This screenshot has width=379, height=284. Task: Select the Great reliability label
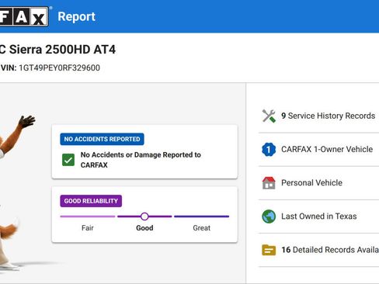202,228
